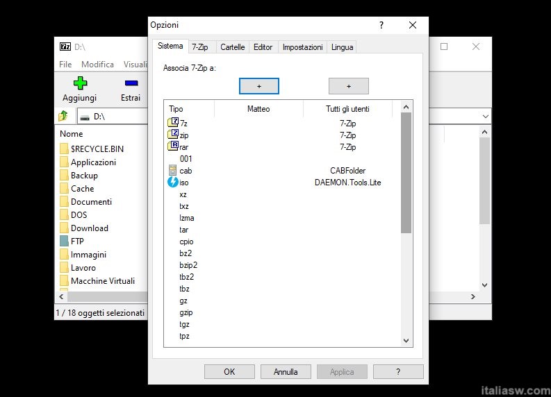Click the DAEMON Tools iso icon
551x397 pixels.
click(x=174, y=182)
